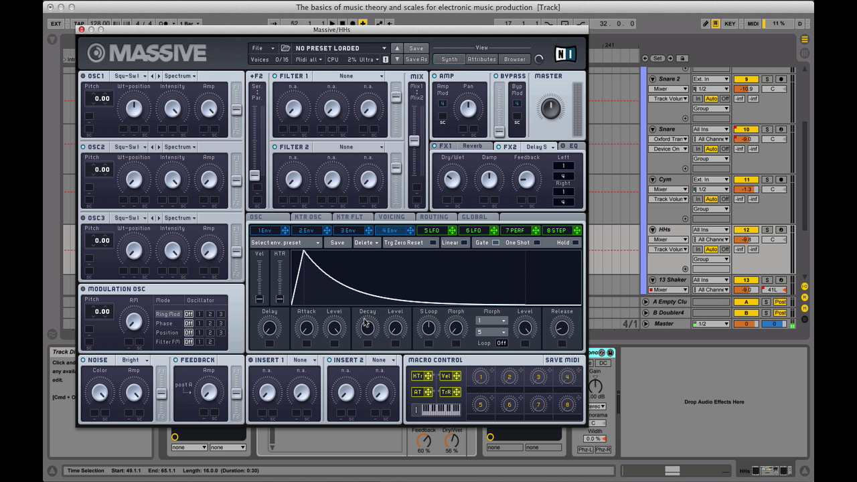Load the previous preset with the up arrow

click(397, 48)
